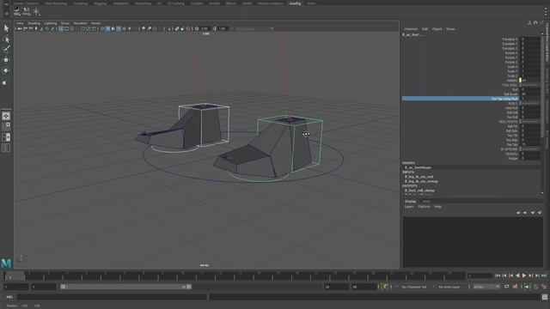Toggle viewport grid display button
Image resolution: width=550 pixels, height=309 pixels.
61,28
